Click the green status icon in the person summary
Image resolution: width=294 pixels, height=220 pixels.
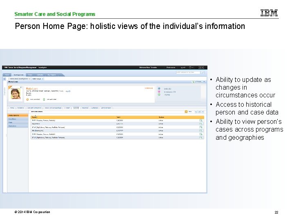159,95
